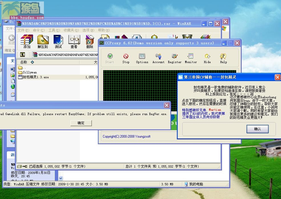Click the 1,055 size cell of 封包精灵1.3.exe

(x=91, y=77)
